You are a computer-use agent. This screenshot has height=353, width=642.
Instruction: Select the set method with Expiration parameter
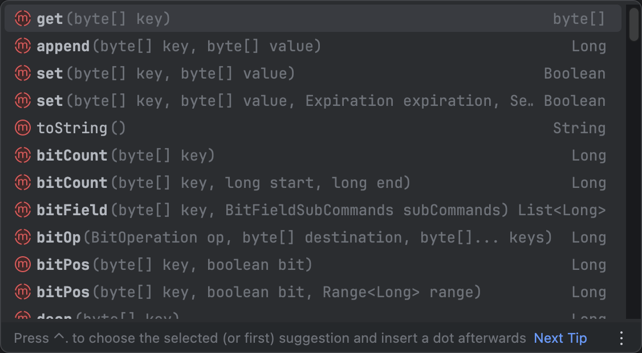285,101
